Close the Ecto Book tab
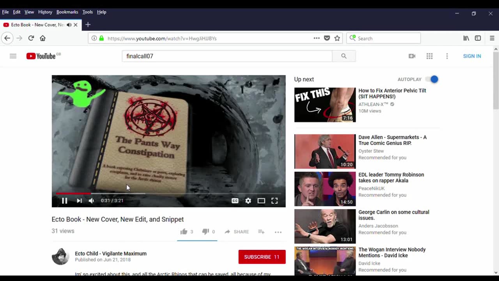Screen dimensions: 499x281 point(76,25)
